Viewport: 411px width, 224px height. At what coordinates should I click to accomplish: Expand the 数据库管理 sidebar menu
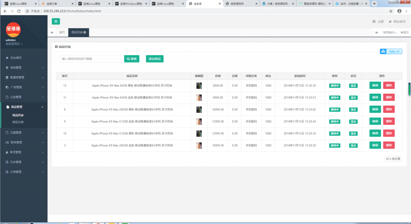point(24,77)
